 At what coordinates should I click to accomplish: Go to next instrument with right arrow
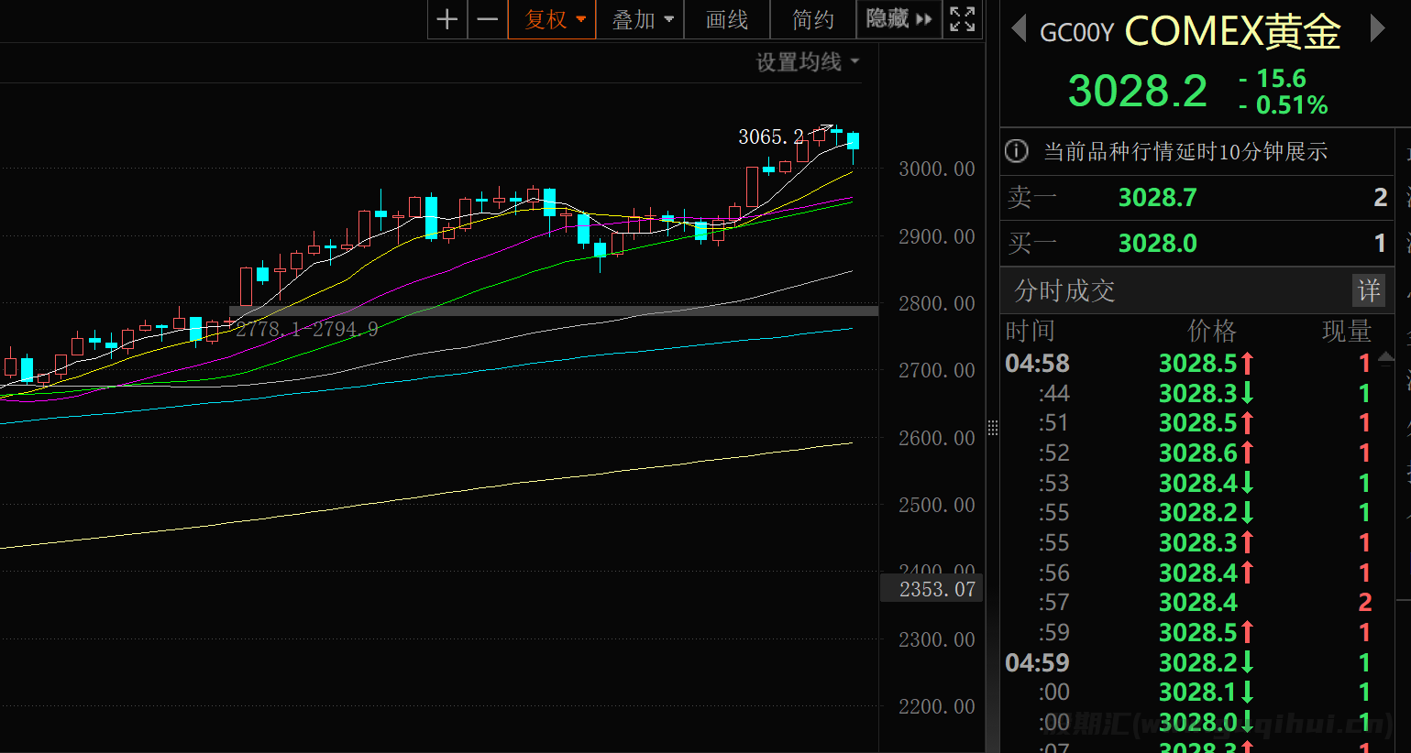click(1376, 29)
